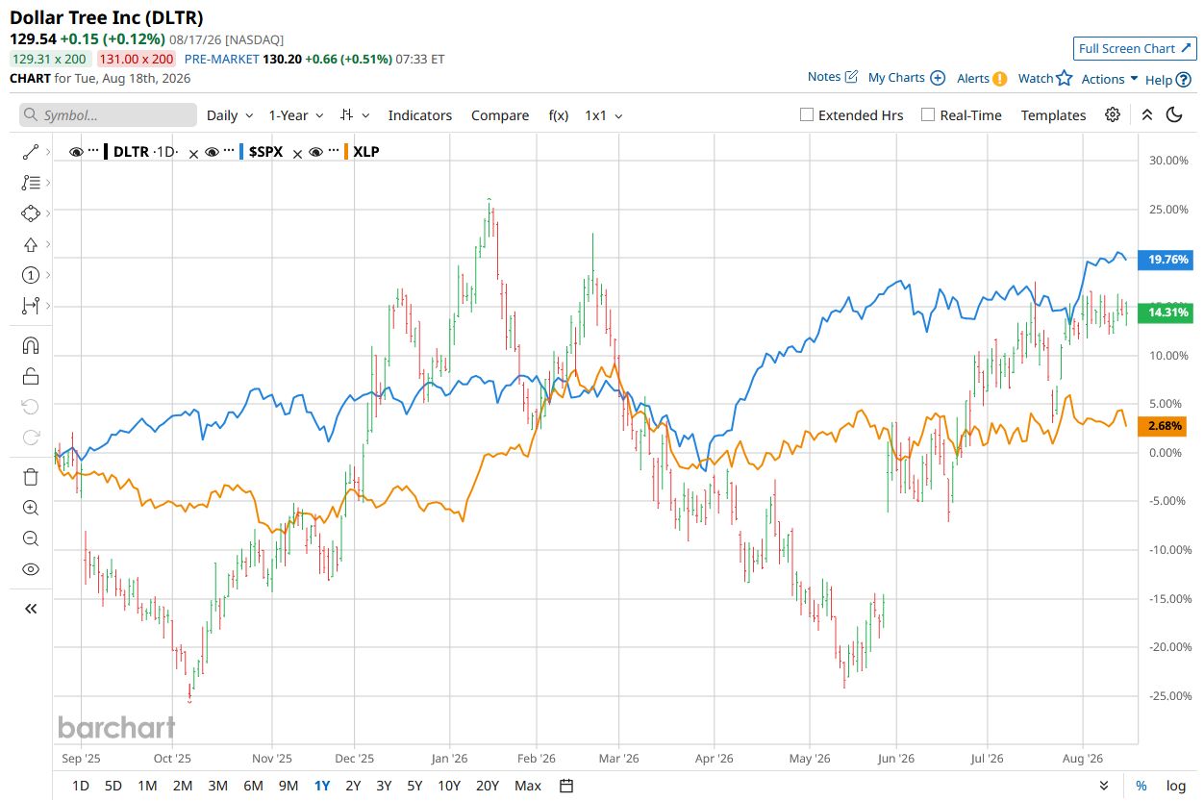Open the date range calendar picker

coord(566,786)
